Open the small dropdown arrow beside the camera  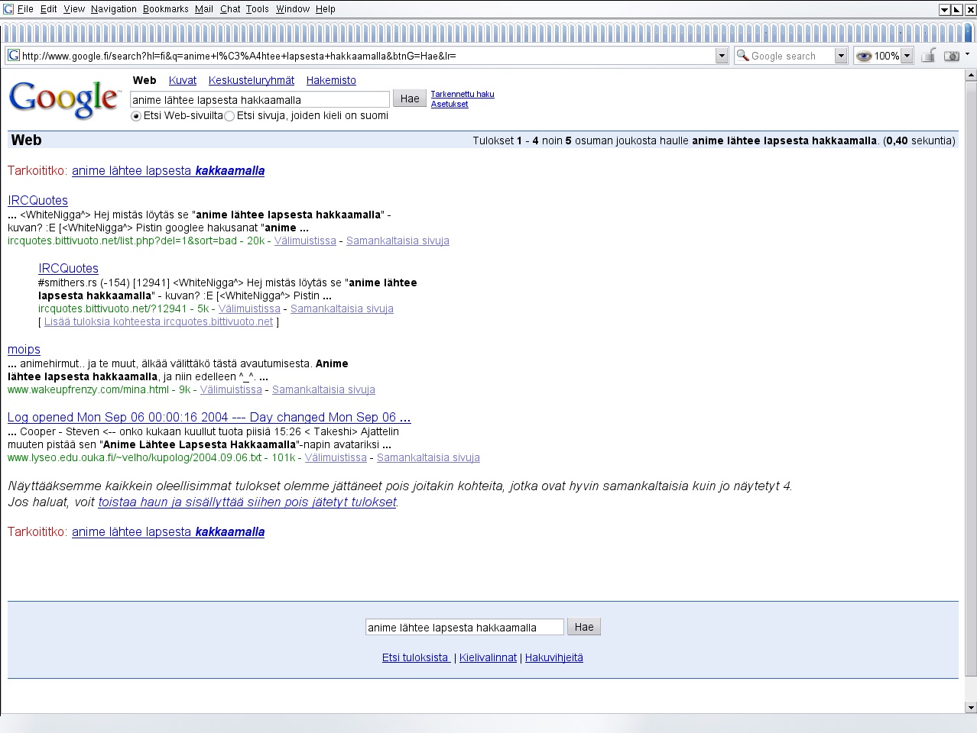(967, 54)
